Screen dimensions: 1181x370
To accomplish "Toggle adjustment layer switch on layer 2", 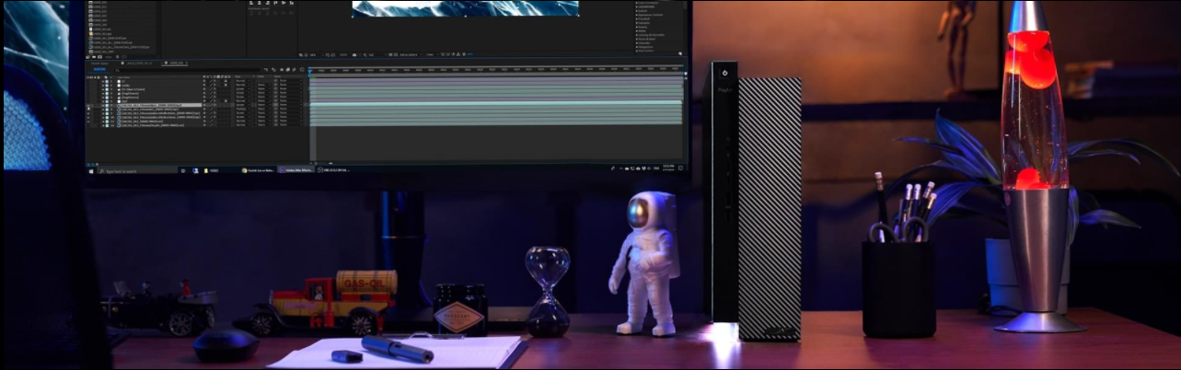I will pos(226,85).
